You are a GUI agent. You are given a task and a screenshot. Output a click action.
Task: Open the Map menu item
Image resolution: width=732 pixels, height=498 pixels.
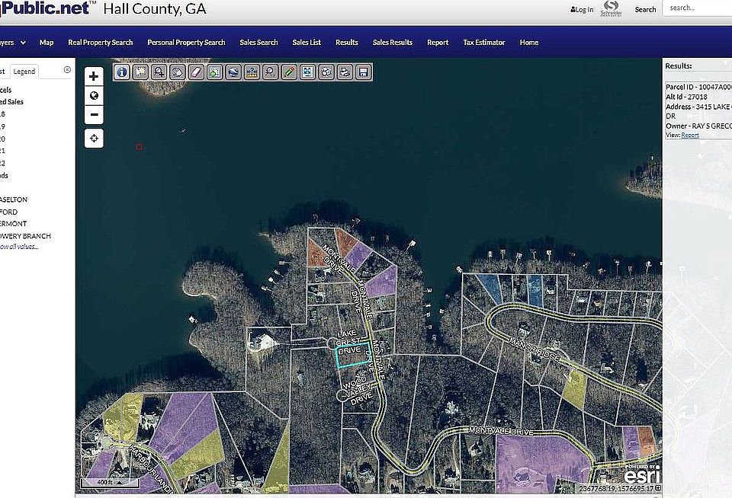47,43
